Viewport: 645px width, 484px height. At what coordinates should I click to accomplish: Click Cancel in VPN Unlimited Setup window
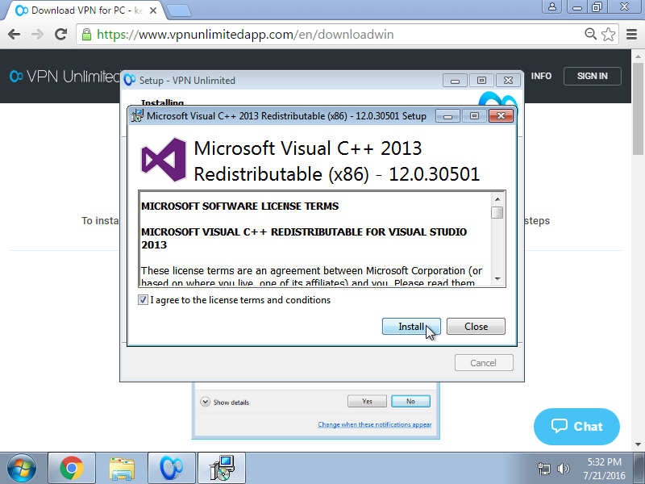click(484, 363)
